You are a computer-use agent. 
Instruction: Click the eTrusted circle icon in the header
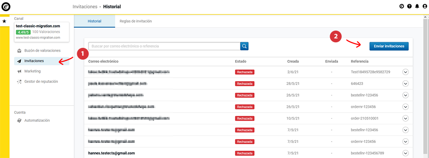(x=402, y=6)
